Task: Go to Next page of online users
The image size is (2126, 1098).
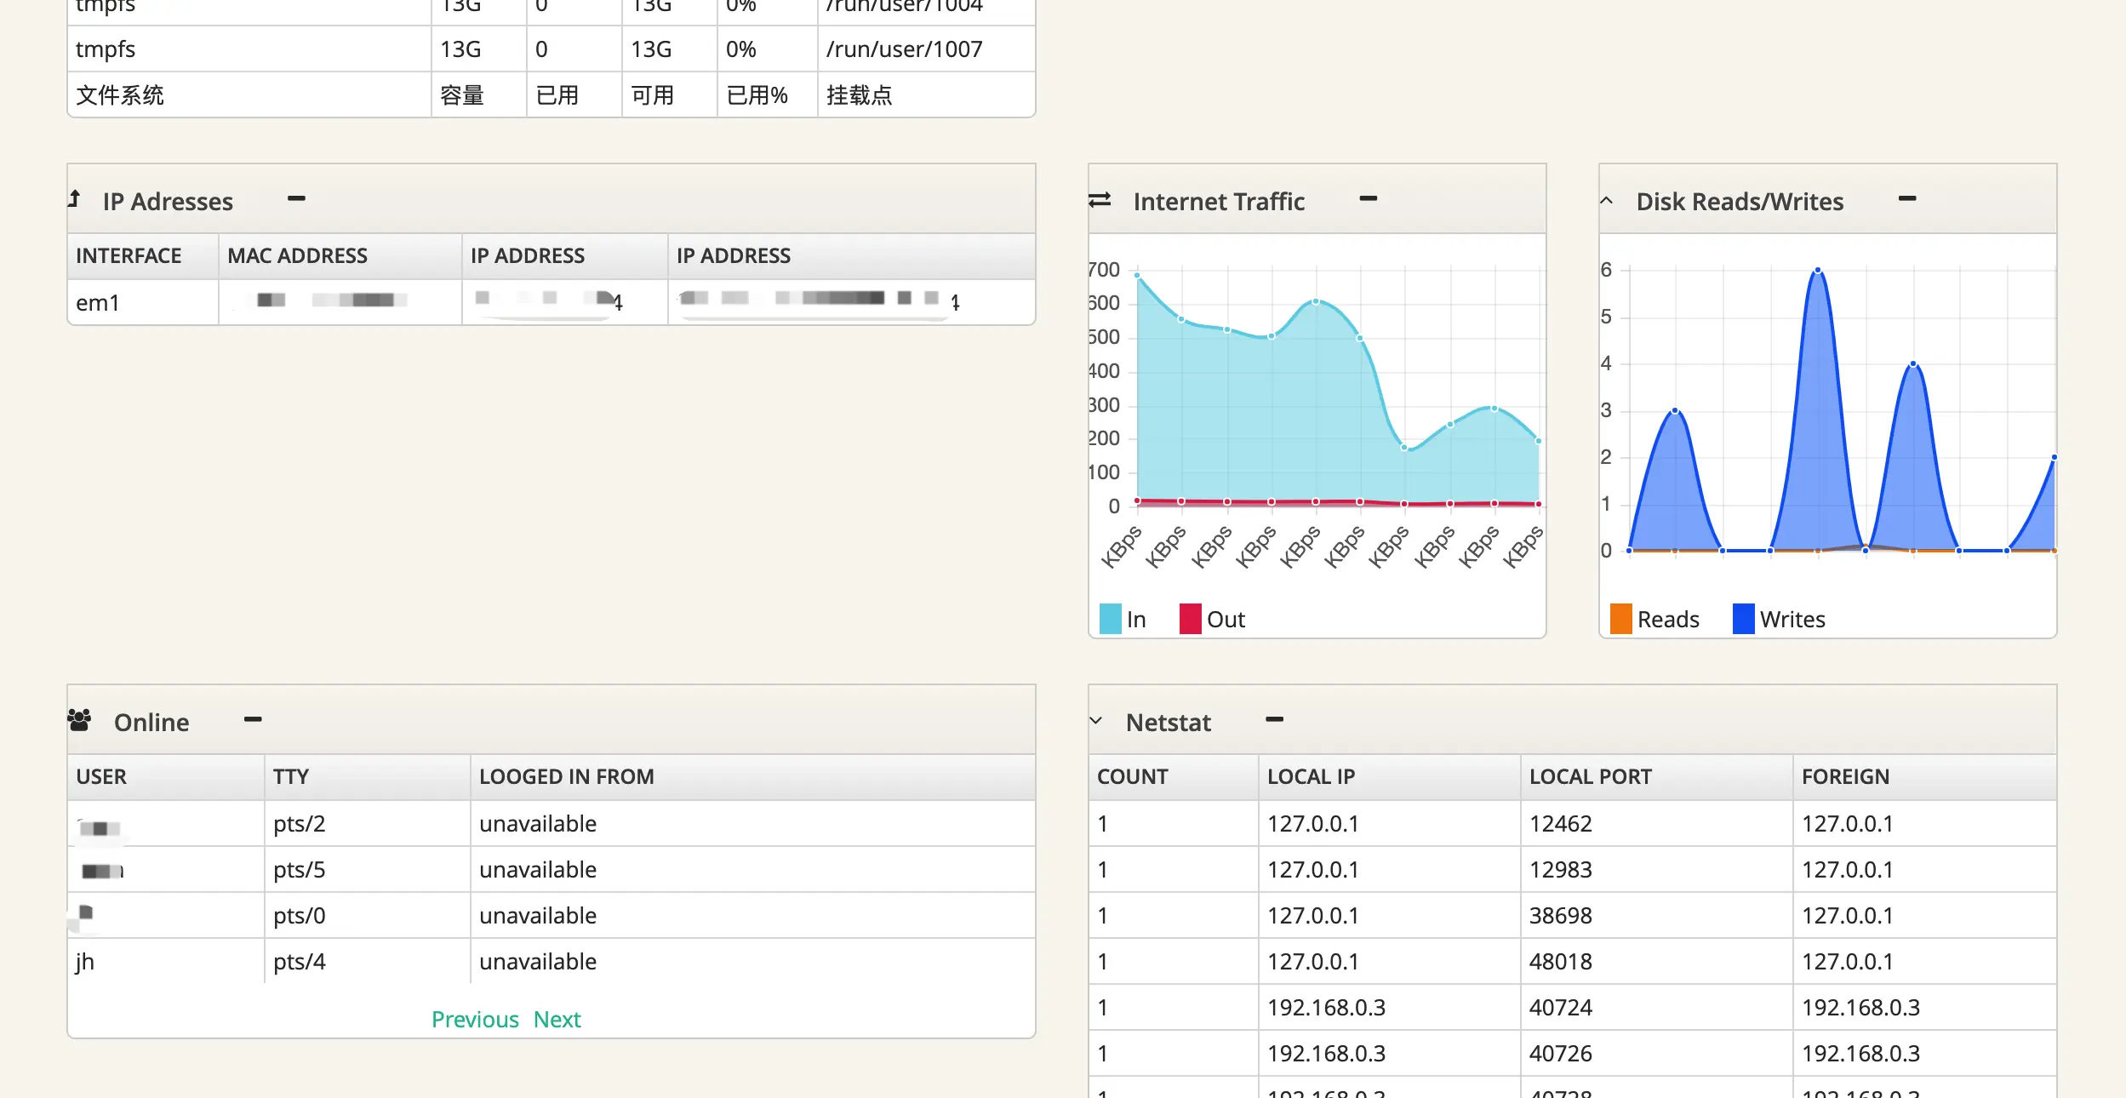Action: click(x=557, y=1019)
